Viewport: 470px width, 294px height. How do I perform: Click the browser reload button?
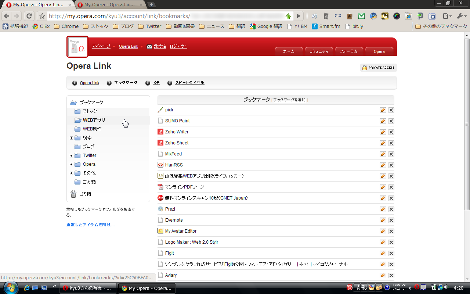tap(29, 16)
